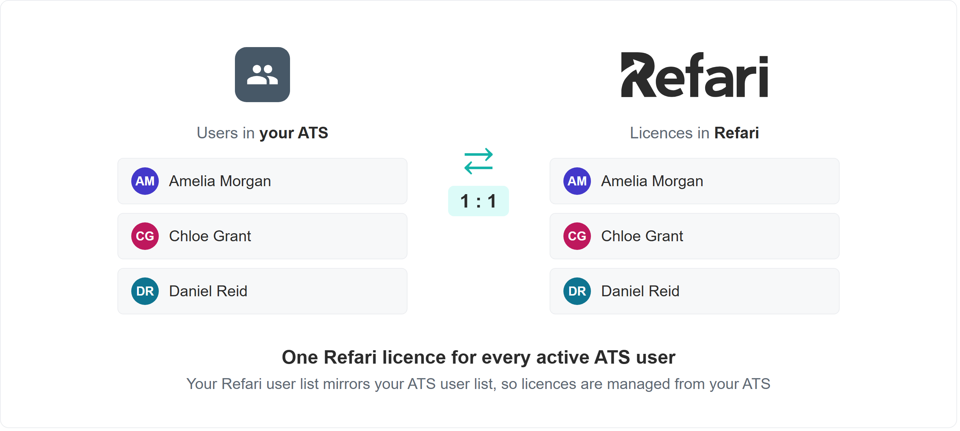This screenshot has height=431, width=960.
Task: Click the AM avatar under Refari licences
Action: [x=577, y=181]
